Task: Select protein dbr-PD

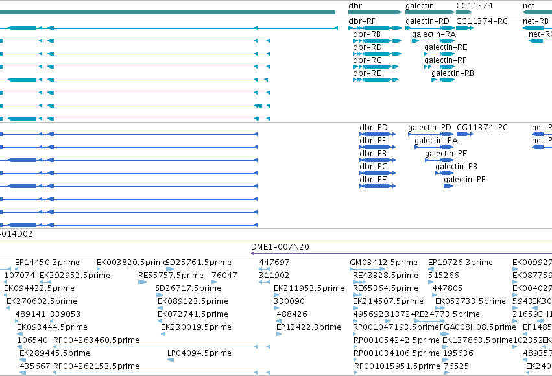Action: click(x=374, y=127)
